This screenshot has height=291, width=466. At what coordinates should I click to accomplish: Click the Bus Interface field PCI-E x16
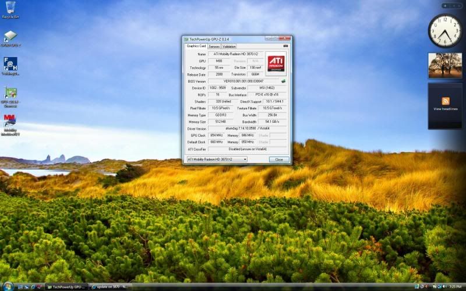pos(267,95)
